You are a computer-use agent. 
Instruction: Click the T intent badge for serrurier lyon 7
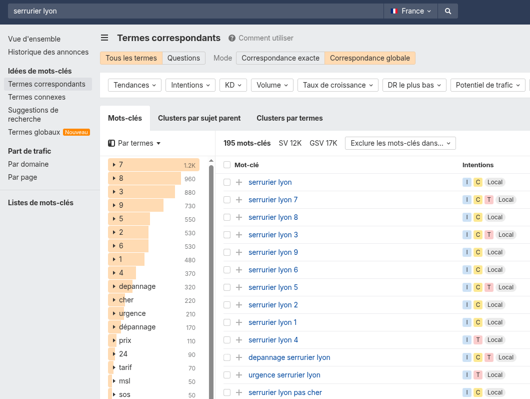tap(489, 199)
